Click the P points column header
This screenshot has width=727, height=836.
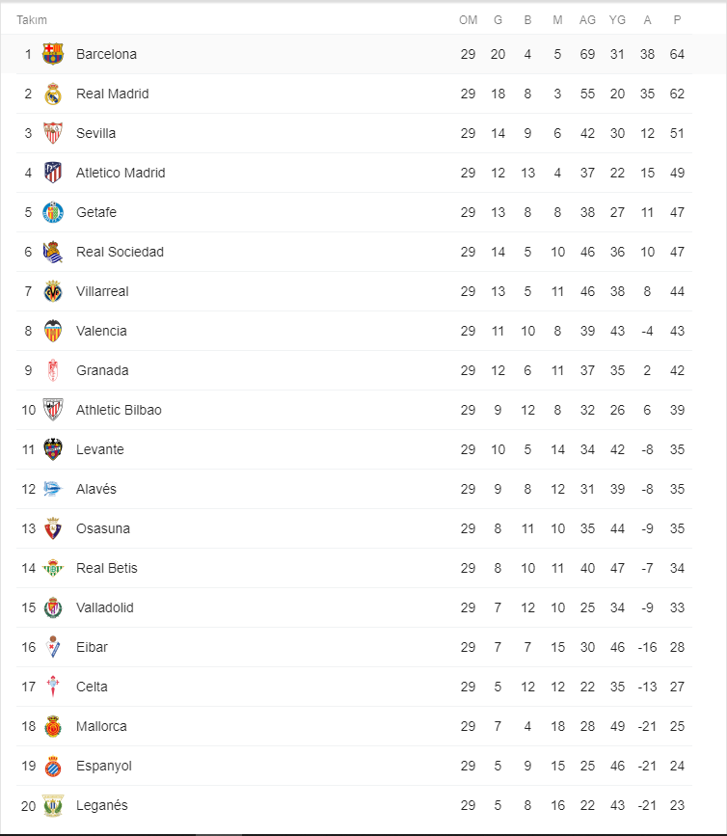pos(677,20)
